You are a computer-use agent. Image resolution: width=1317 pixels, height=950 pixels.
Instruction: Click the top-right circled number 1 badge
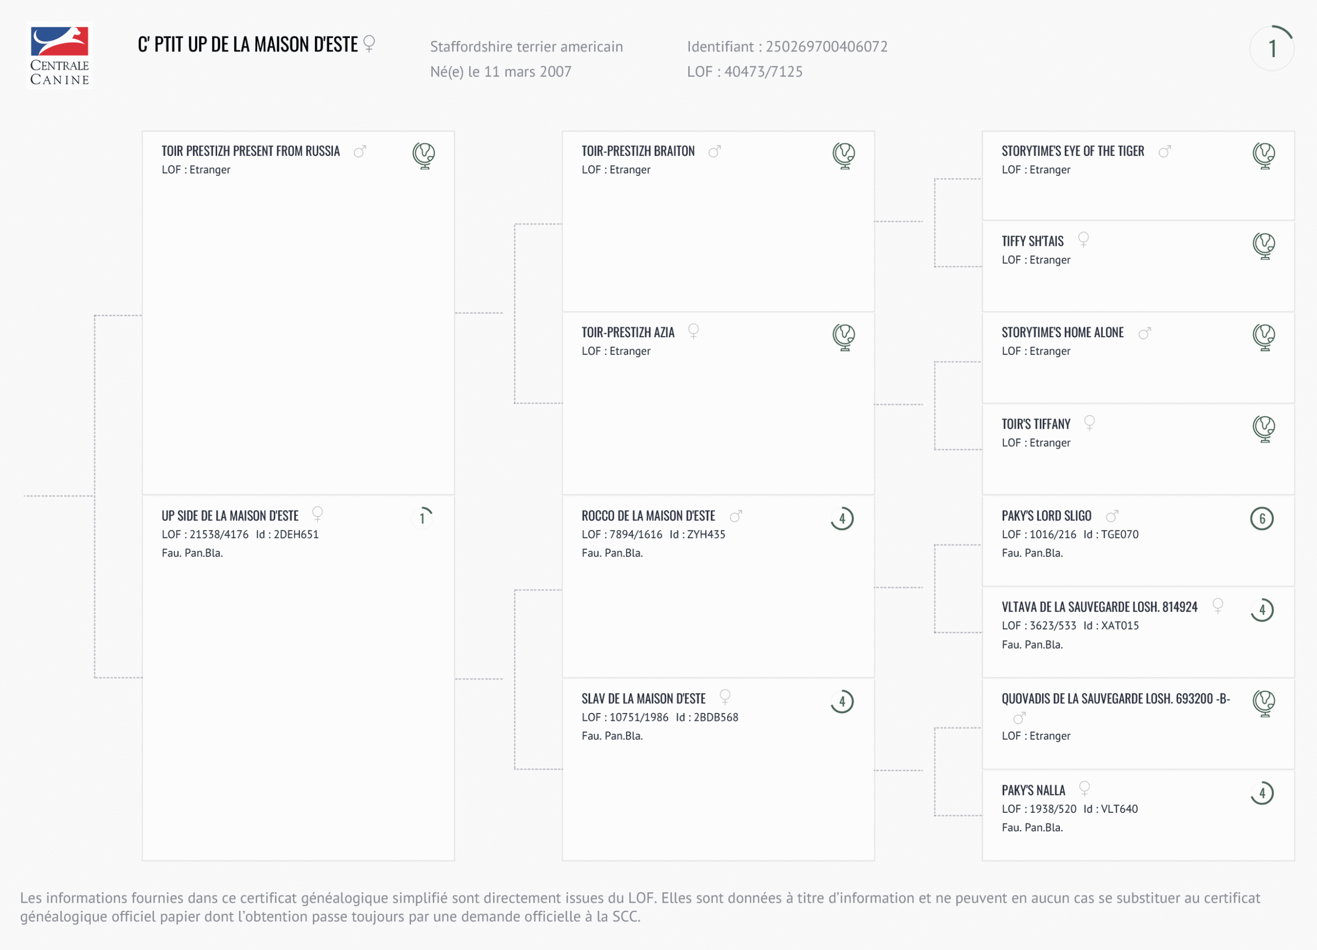click(1272, 49)
